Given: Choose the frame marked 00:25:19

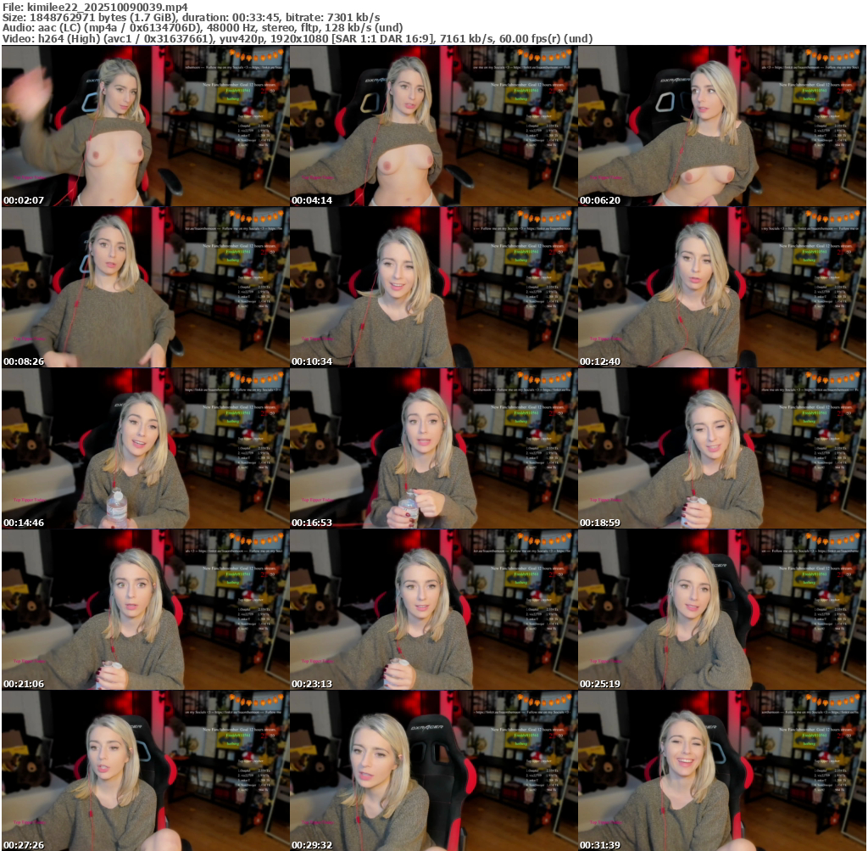Looking at the screenshot, I should 722,609.
